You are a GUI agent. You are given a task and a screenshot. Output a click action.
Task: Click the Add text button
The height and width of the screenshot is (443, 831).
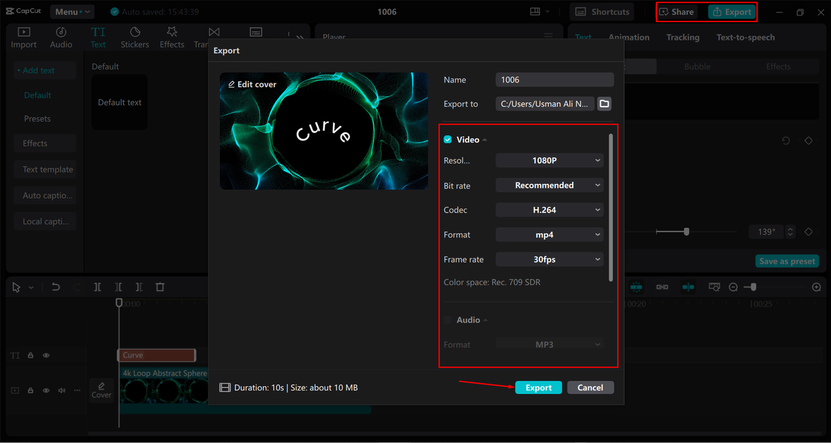(x=45, y=70)
